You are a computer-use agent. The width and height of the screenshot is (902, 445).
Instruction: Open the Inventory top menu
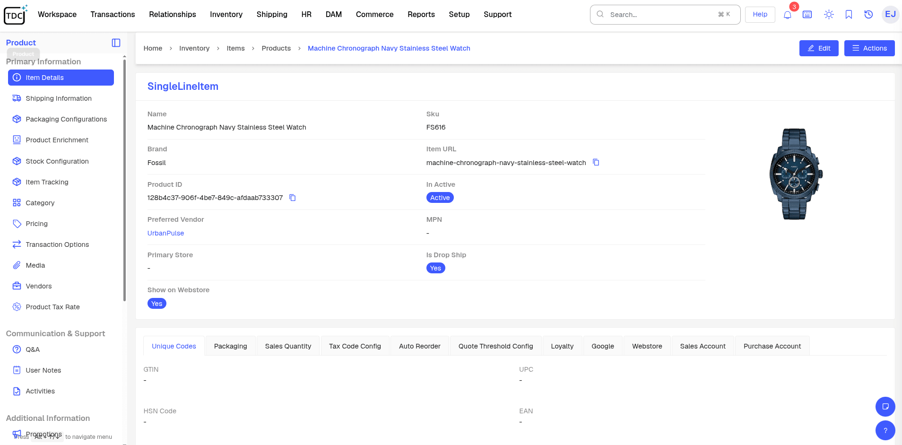[226, 15]
